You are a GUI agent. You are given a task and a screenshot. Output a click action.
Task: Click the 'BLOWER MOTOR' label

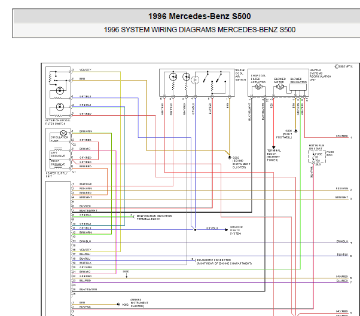pyautogui.click(x=280, y=80)
